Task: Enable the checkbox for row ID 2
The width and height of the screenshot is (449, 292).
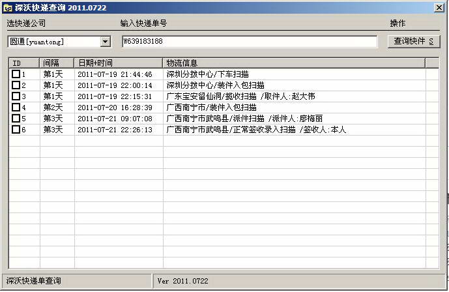Action: tap(16, 85)
